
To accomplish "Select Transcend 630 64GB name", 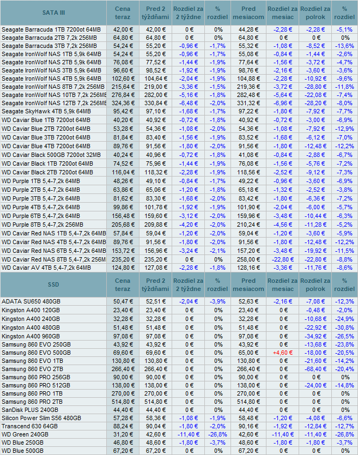I will [29, 426].
